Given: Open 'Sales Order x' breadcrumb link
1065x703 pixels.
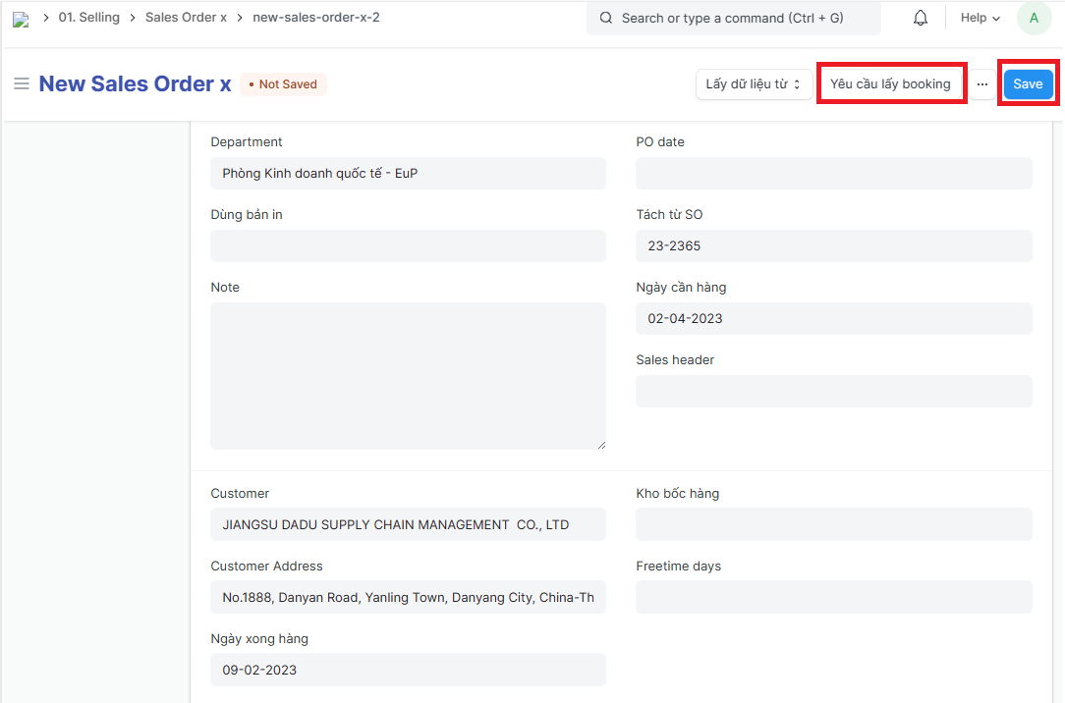Looking at the screenshot, I should 186,18.
